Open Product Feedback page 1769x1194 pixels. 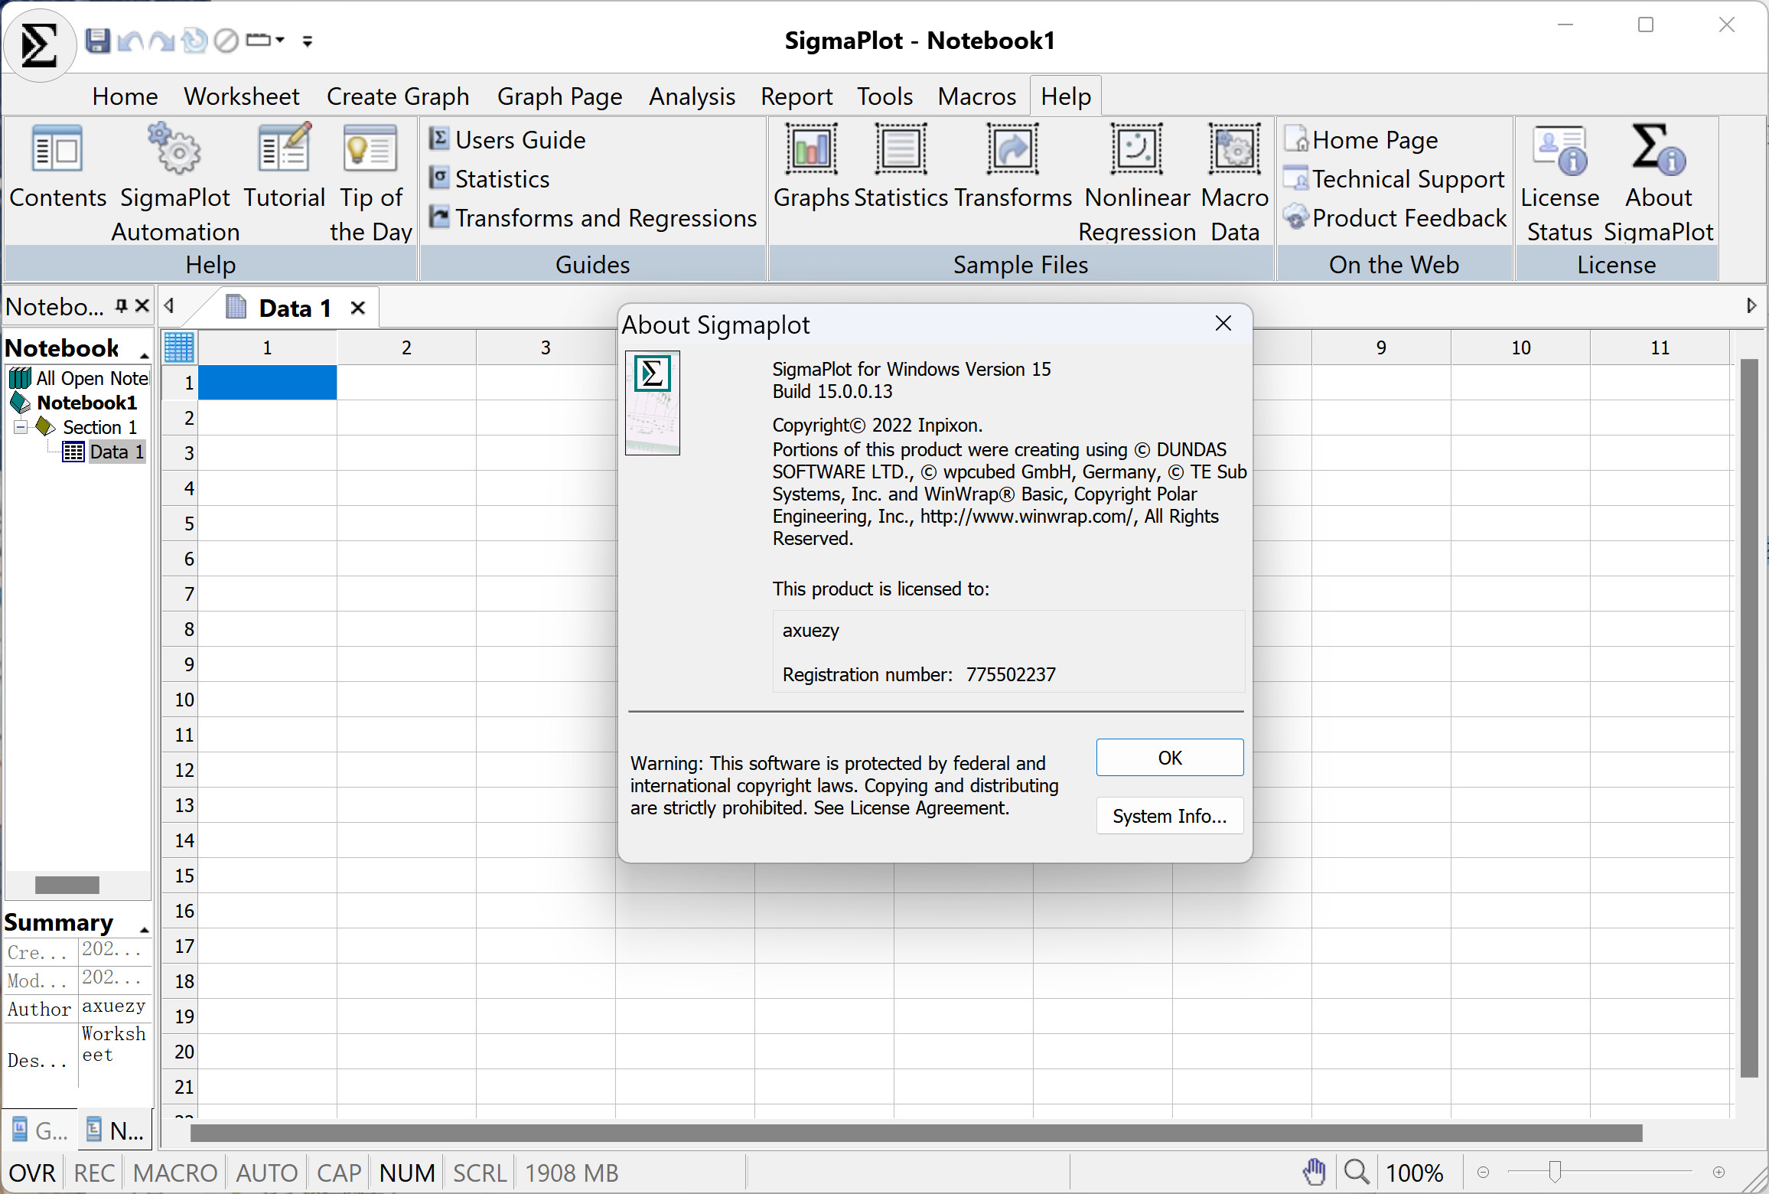click(1394, 217)
